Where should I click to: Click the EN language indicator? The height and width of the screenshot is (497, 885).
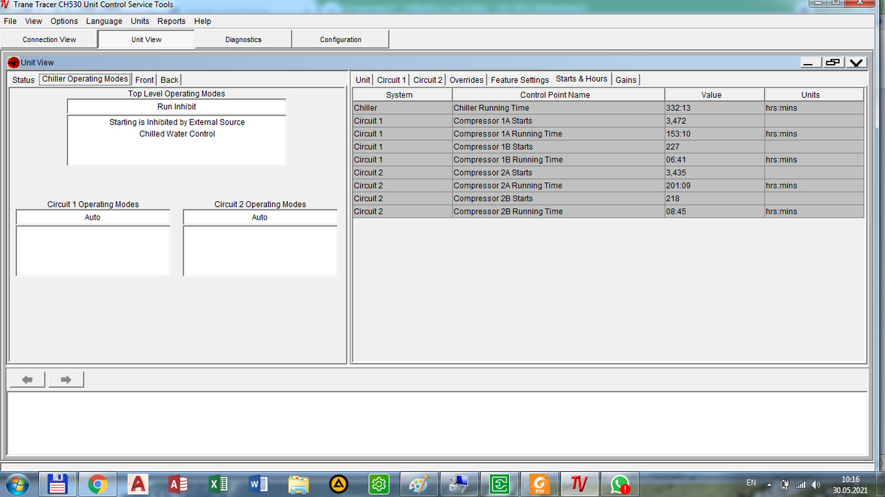(751, 483)
